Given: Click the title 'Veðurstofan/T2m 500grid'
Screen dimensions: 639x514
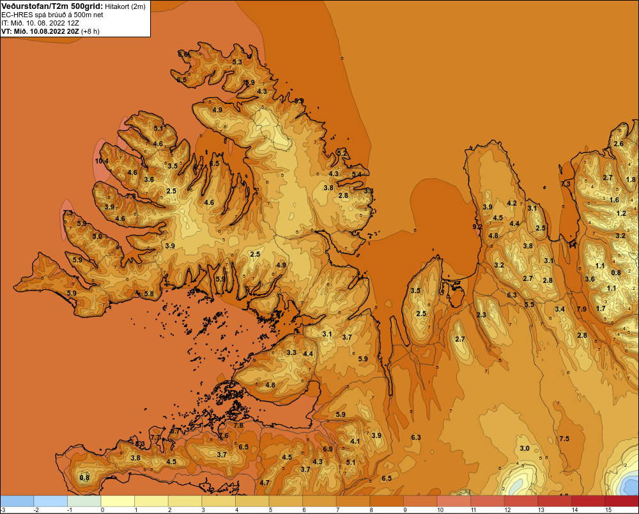Looking at the screenshot, I should pos(52,6).
